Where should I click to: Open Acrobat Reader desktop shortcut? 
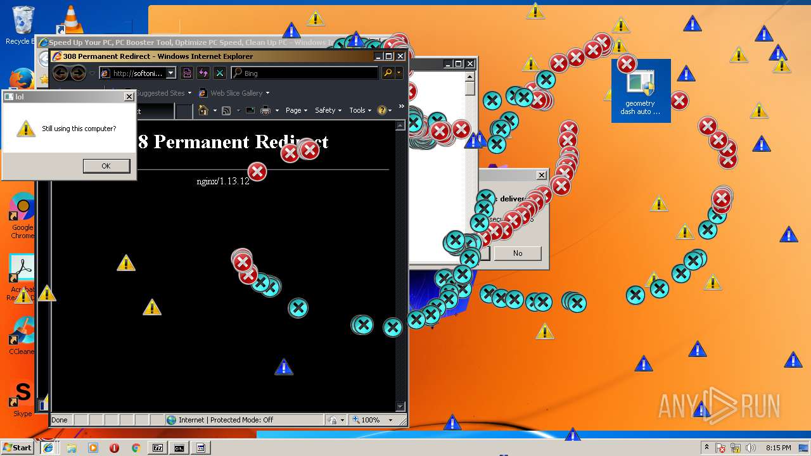(22, 277)
